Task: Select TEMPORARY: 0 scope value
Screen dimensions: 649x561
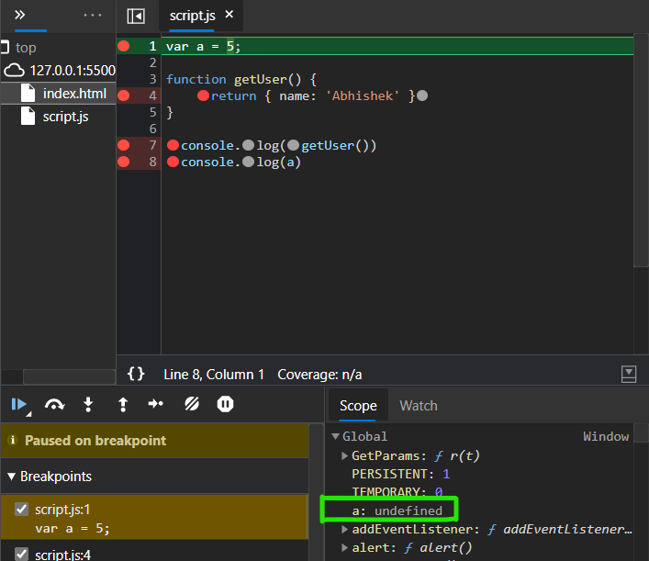Action: 397,492
